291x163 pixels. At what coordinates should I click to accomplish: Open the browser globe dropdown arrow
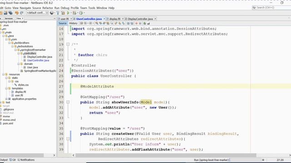click(x=55, y=13)
